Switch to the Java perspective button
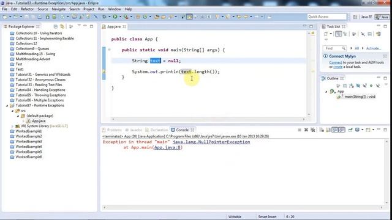Screen dimensions: 392x220 382,16
